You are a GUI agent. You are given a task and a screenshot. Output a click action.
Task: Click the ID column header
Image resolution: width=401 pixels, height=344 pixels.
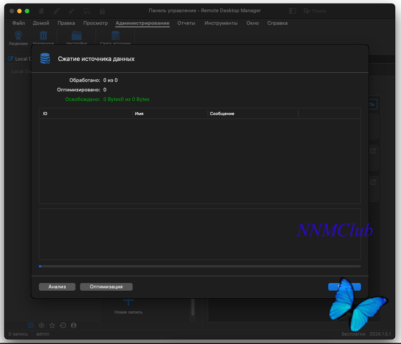point(86,114)
